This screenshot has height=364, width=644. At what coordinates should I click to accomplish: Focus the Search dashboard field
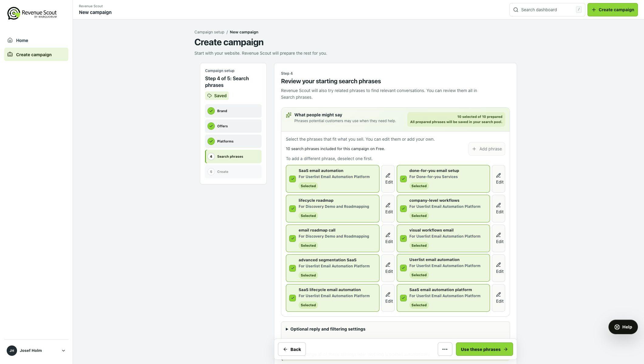(x=547, y=10)
